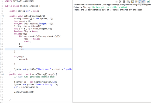Click line number 20 in the gutter
Viewport: 151px width, 103px height.
[x=1, y=49]
